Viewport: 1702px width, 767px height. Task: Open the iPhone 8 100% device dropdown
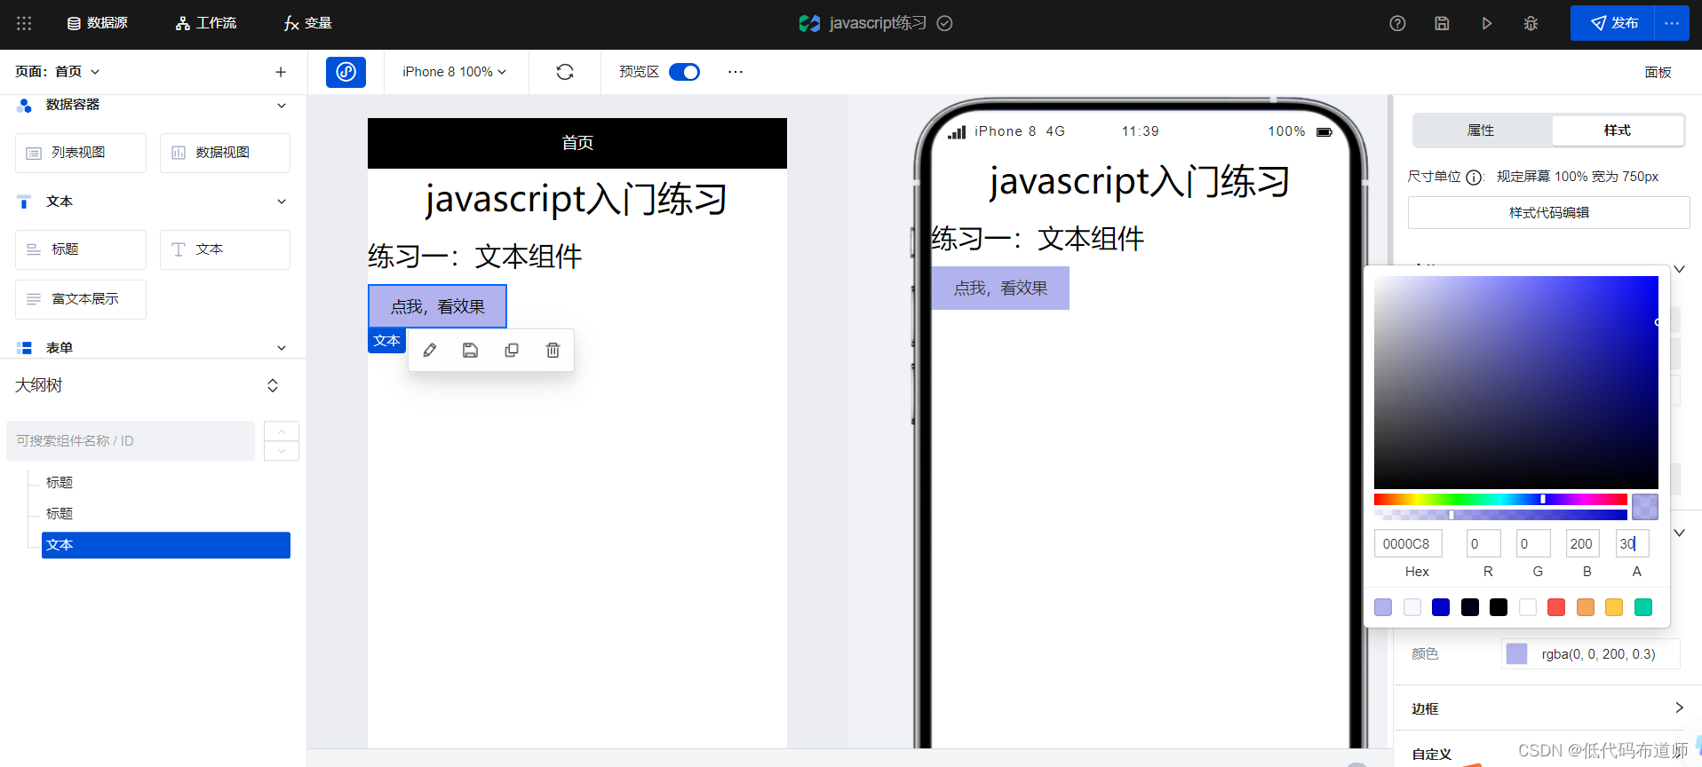454,72
